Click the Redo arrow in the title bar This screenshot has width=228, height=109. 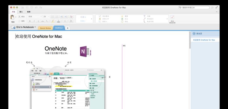[x=41, y=7]
